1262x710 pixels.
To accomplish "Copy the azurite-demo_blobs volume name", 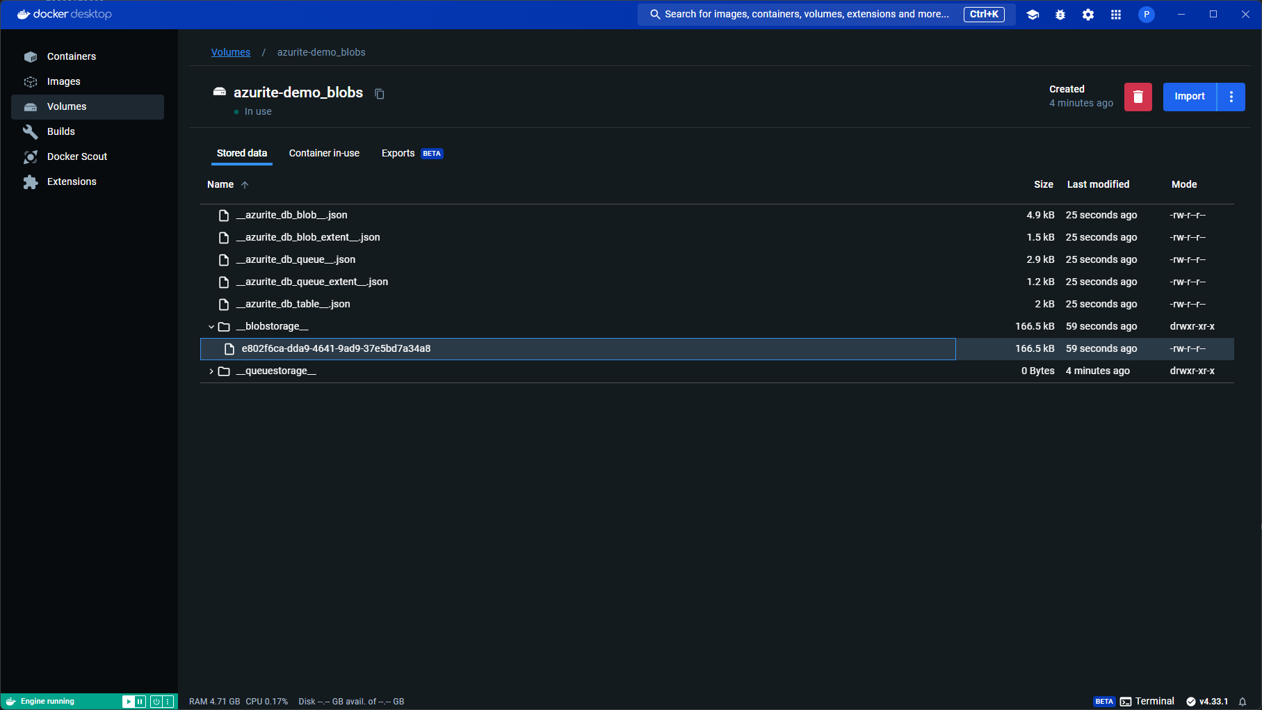I will coord(380,94).
